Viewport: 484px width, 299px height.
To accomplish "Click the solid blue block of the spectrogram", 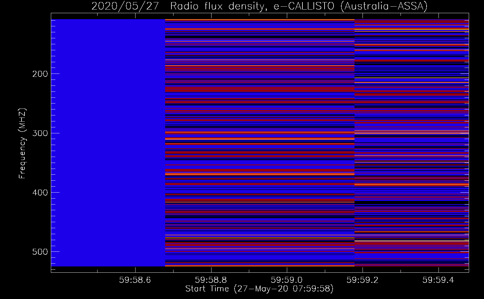I will 108,143.
